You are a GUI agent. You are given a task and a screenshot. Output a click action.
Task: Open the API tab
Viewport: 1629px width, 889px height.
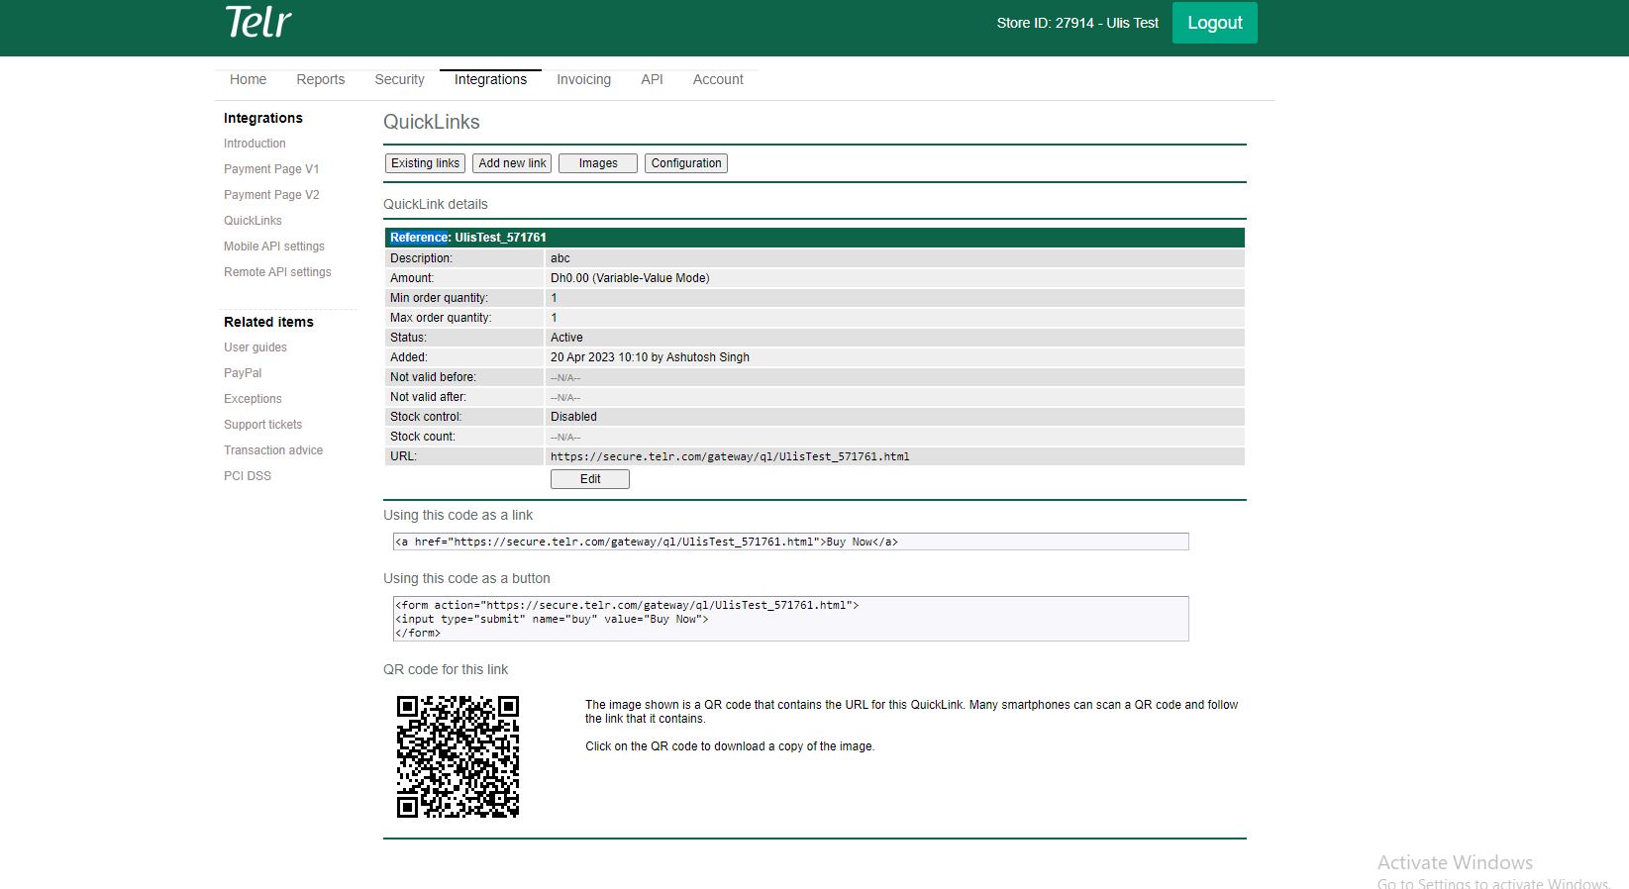point(652,79)
